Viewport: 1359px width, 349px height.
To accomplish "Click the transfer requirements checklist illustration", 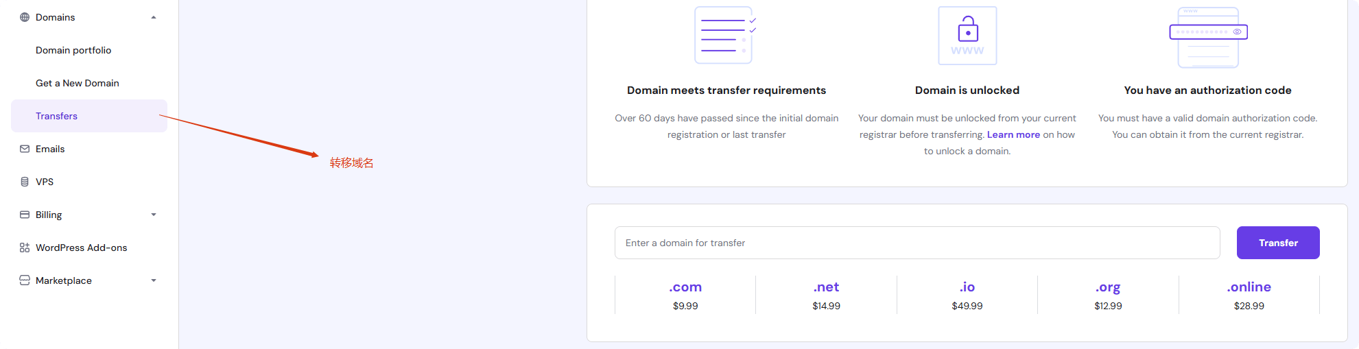I will coord(725,35).
